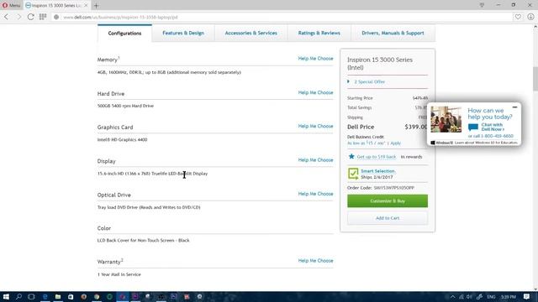Open Firefox from taskbar
Viewport: 538px width, 302px height.
coord(84,296)
